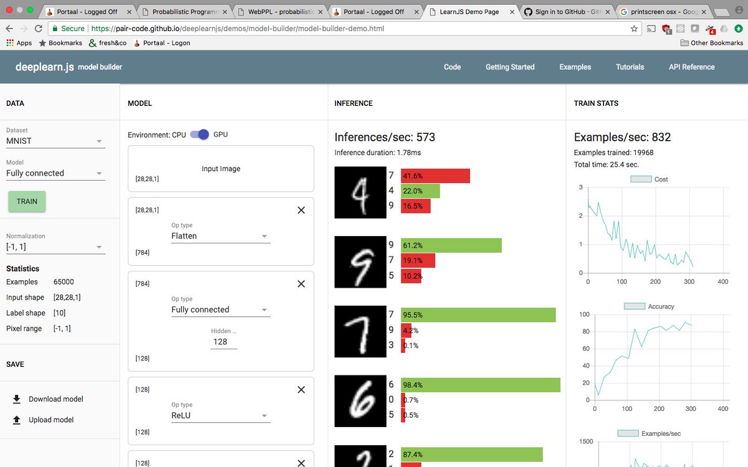Click the green TRAIN button
Screen dimensions: 748x467
pyautogui.click(x=27, y=202)
